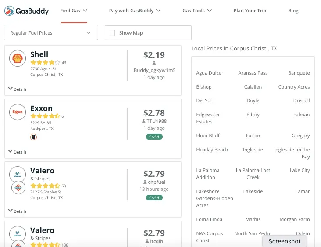Click the Exxon station logo
The image size is (321, 247).
pos(18,112)
